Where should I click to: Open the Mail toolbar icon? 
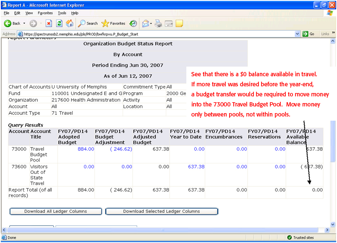click(145, 23)
